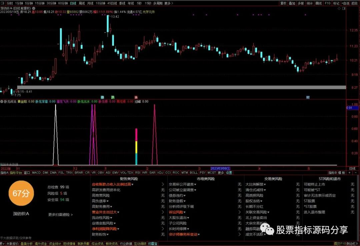Click the 更多扫雷避险 link
360x246 pixels.
tap(60, 215)
